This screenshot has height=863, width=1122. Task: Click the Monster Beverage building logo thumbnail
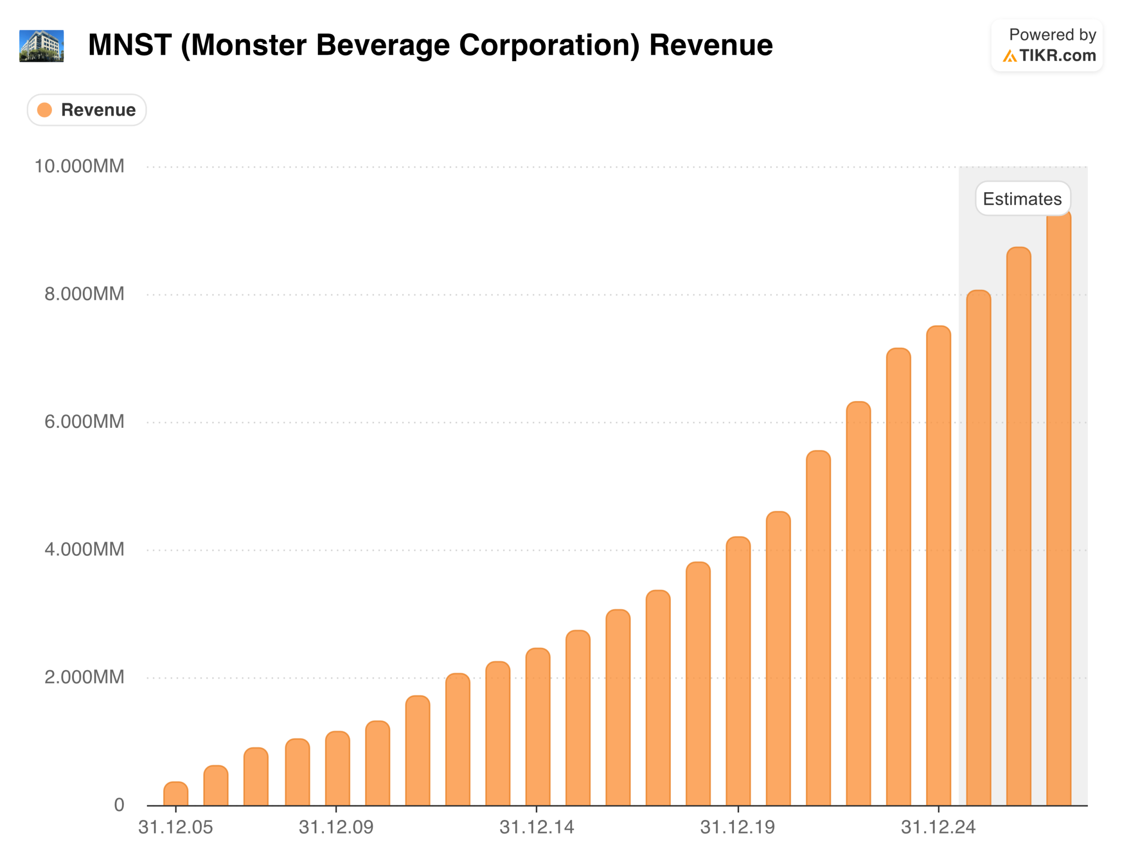42,46
